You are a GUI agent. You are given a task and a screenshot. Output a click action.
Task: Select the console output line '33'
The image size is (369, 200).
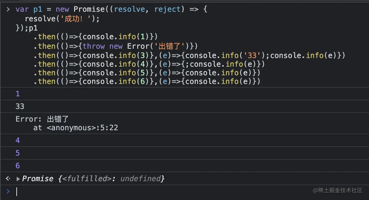pos(20,106)
